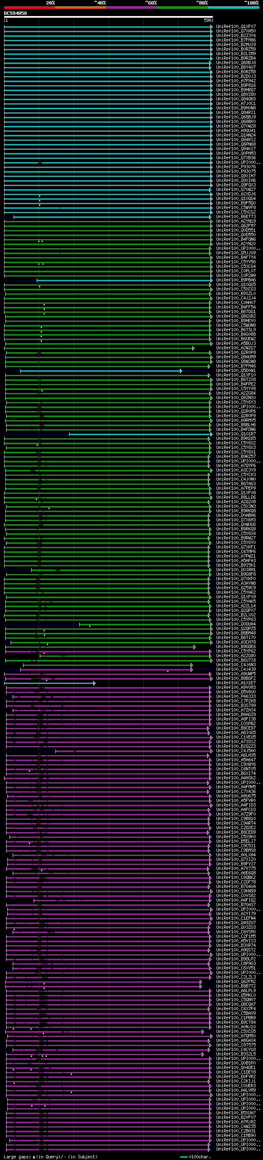Click the label UniRef100_A7V775

236,868
